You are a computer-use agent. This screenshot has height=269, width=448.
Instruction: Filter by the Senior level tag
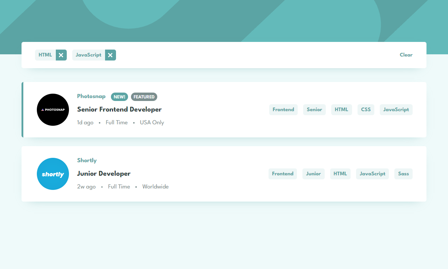314,110
